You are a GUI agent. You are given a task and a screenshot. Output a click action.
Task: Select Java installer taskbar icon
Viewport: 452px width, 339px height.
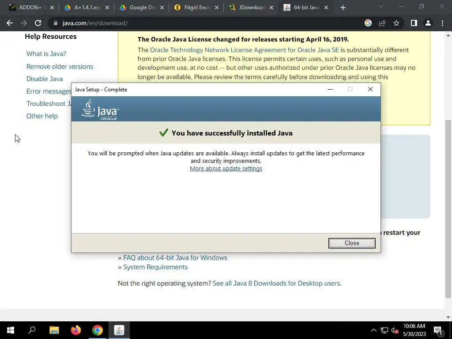point(119,330)
